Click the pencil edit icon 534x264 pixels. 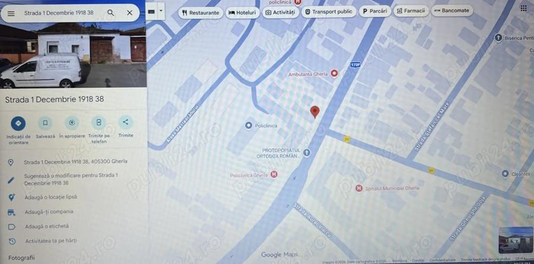(x=11, y=180)
